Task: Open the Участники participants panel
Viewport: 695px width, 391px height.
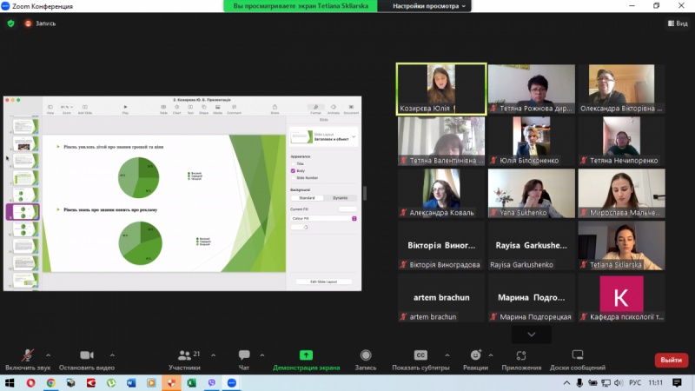Action: (184, 355)
